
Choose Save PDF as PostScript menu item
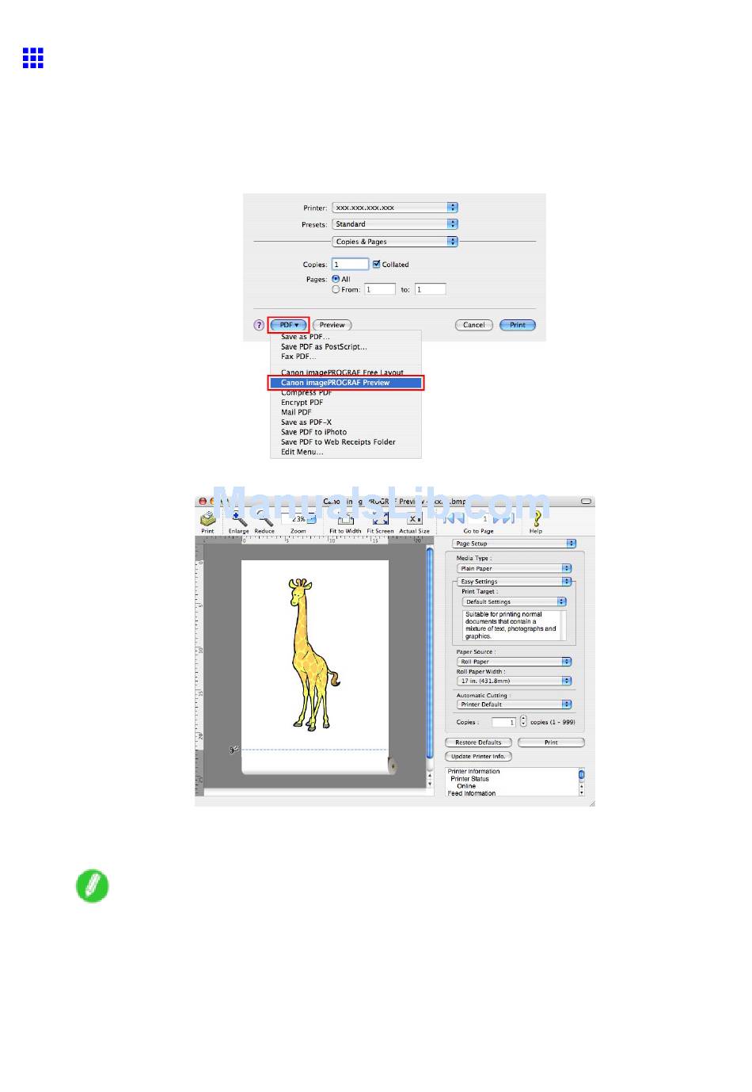pos(324,346)
